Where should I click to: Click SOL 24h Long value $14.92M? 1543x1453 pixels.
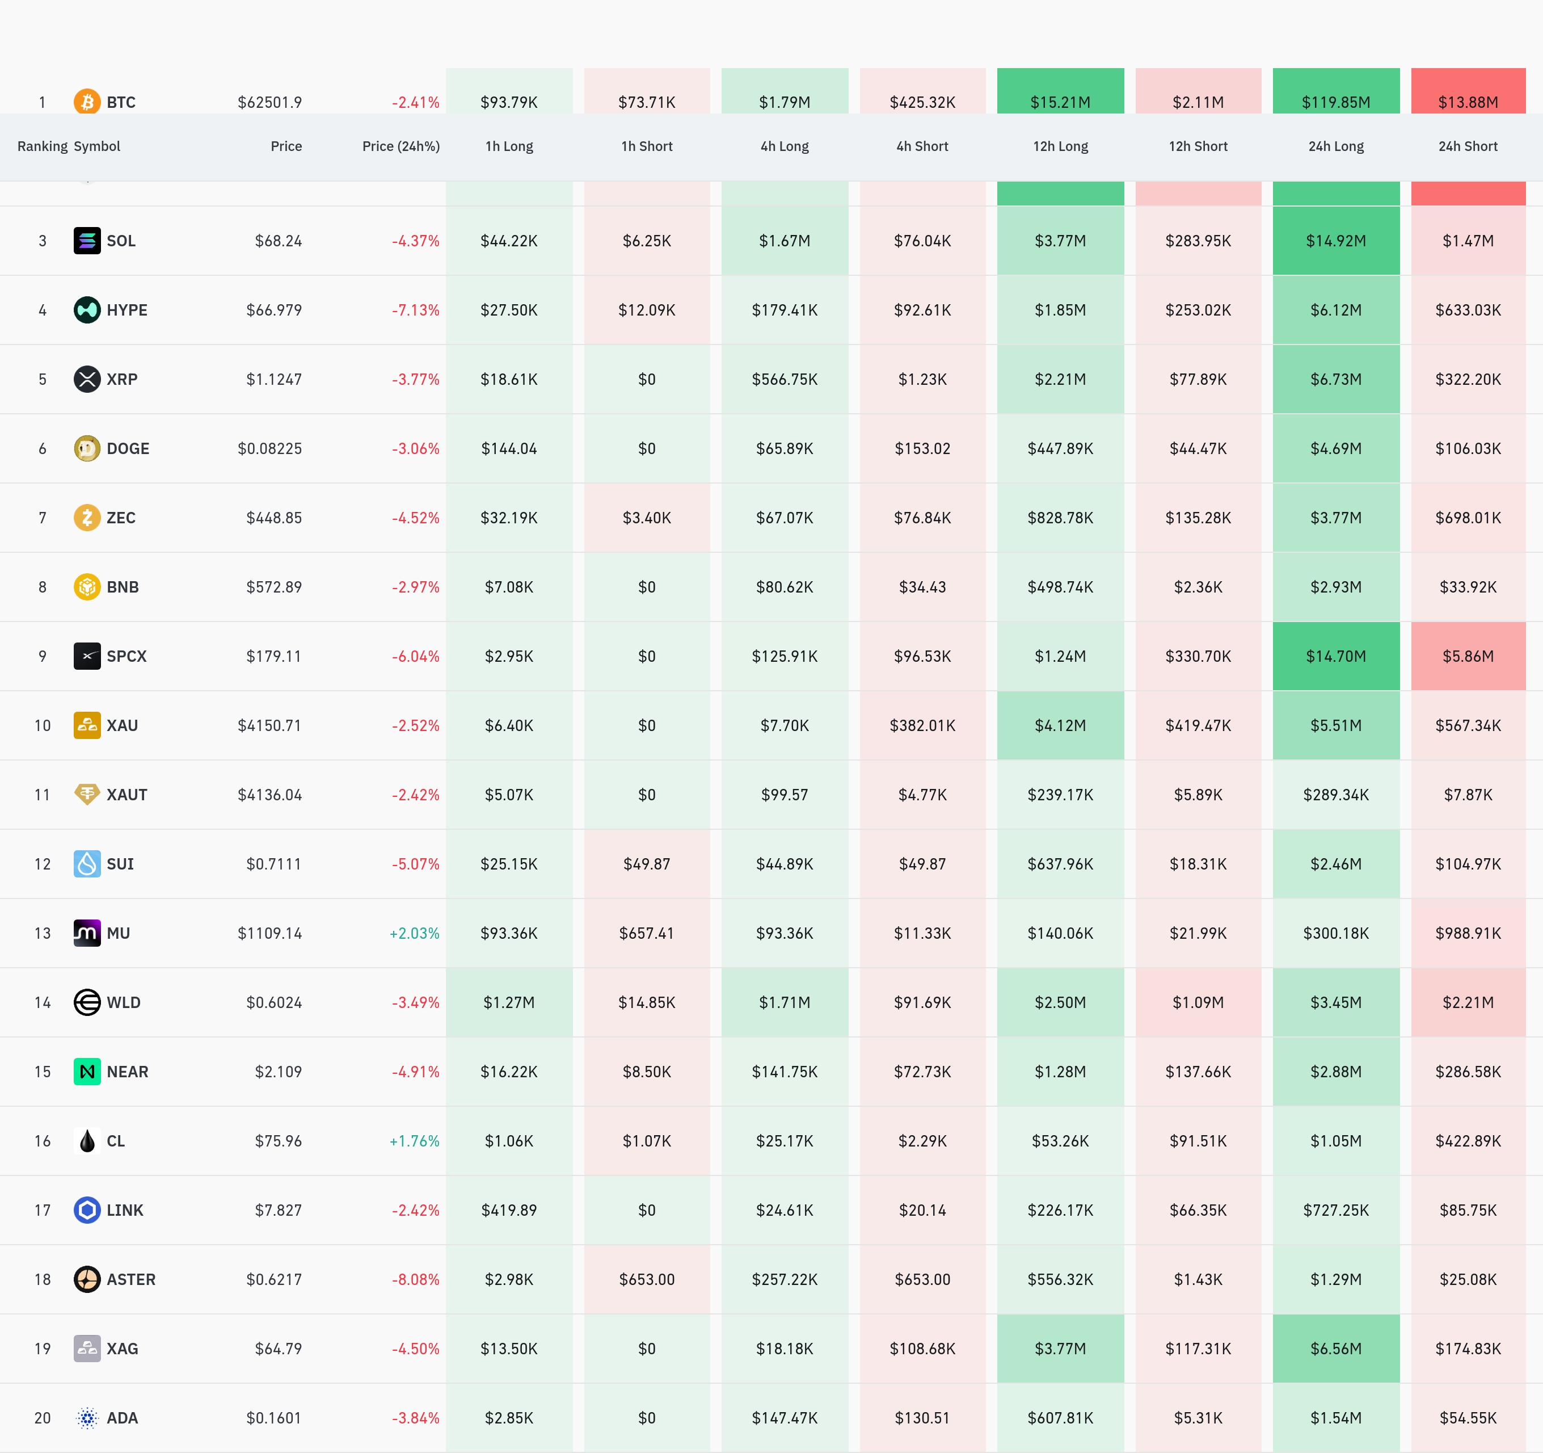[x=1337, y=241]
